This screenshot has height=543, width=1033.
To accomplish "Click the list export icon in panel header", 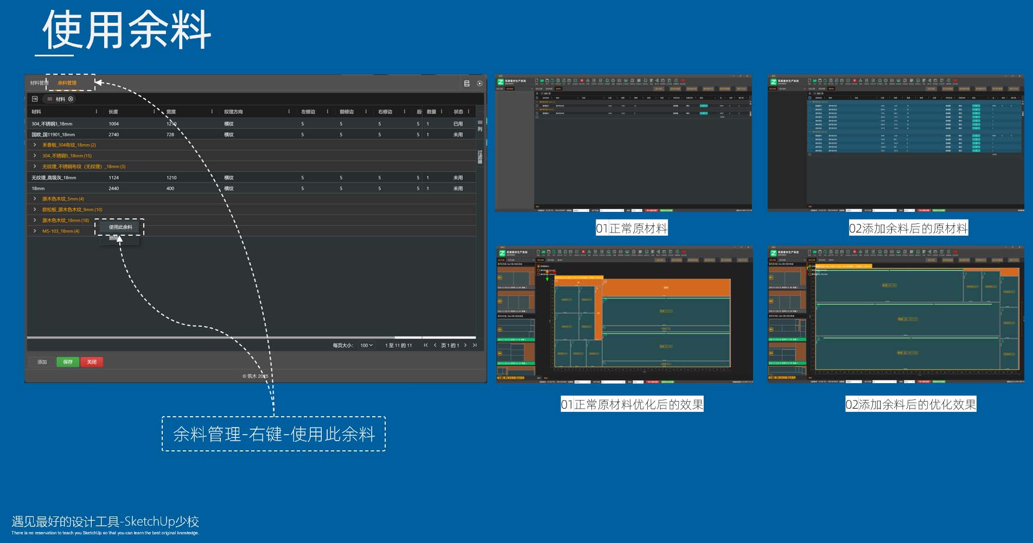I will pos(467,83).
